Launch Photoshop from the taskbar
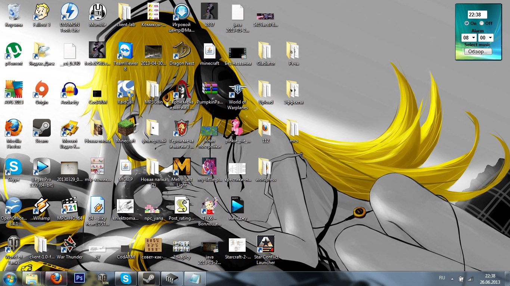The height and width of the screenshot is (286, 510). (x=80, y=278)
